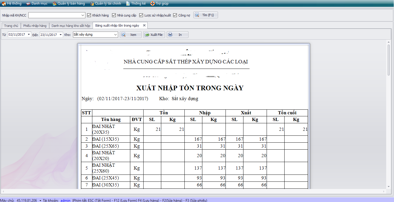The image size is (394, 202).
Task: Click the ĐAI NHẬT (25X60) item name
Action: pyautogui.click(x=104, y=168)
